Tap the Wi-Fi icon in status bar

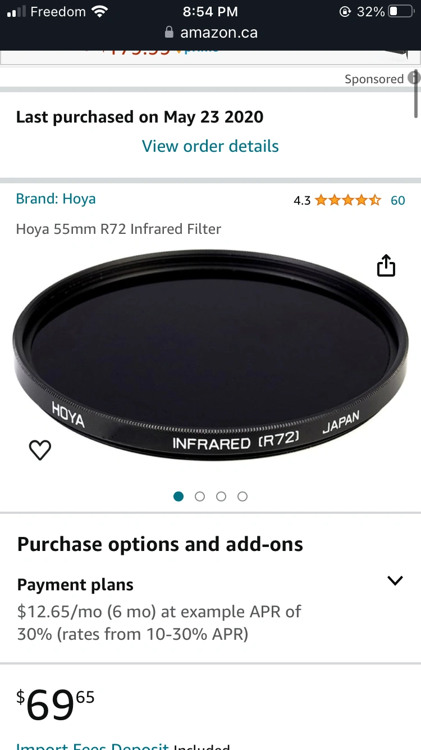pos(100,11)
